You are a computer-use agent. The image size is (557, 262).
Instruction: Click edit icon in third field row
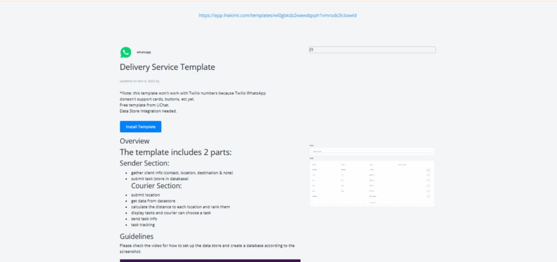(428, 181)
